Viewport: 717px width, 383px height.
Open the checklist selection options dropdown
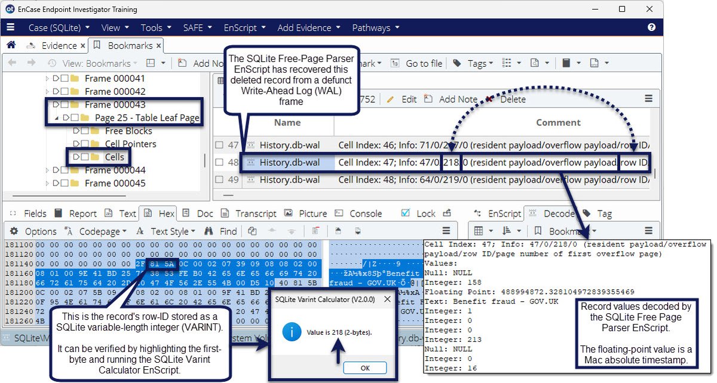pyautogui.click(x=510, y=63)
